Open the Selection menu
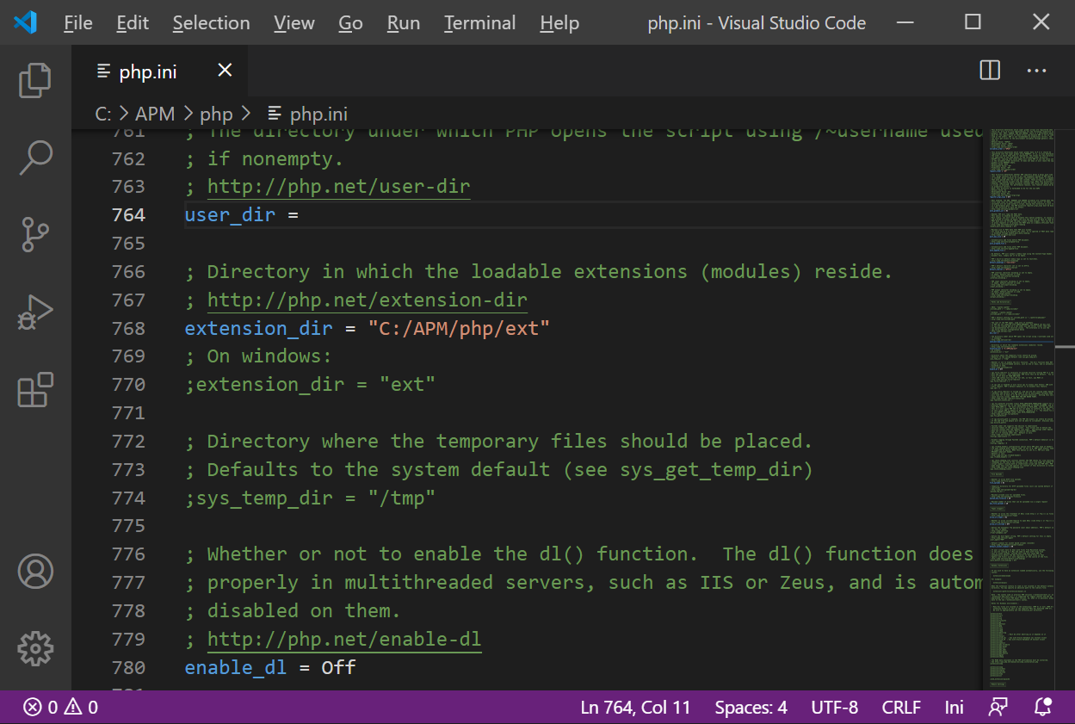 click(x=211, y=23)
